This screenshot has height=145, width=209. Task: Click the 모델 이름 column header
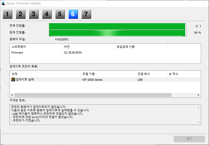pos(108,74)
